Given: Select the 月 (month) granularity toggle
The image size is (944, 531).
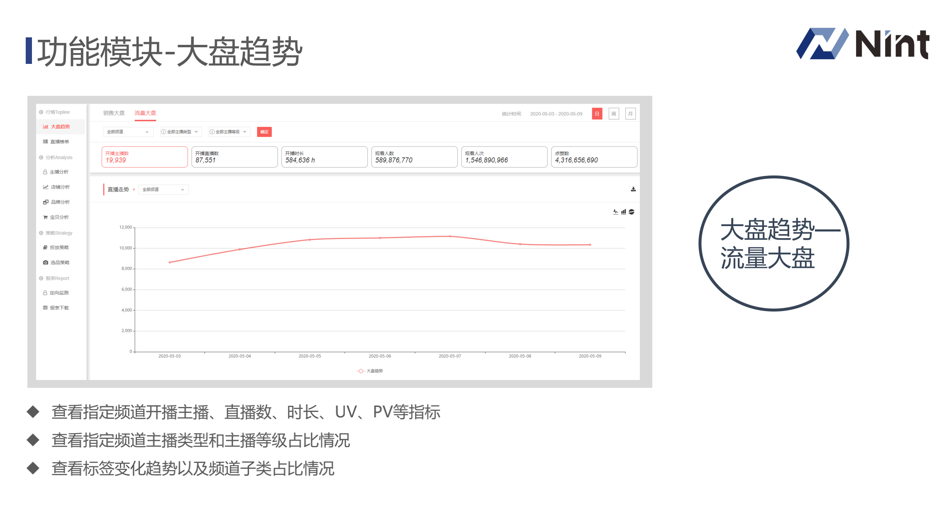Looking at the screenshot, I should coord(630,114).
